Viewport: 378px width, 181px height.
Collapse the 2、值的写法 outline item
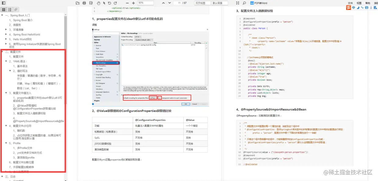(10, 71)
